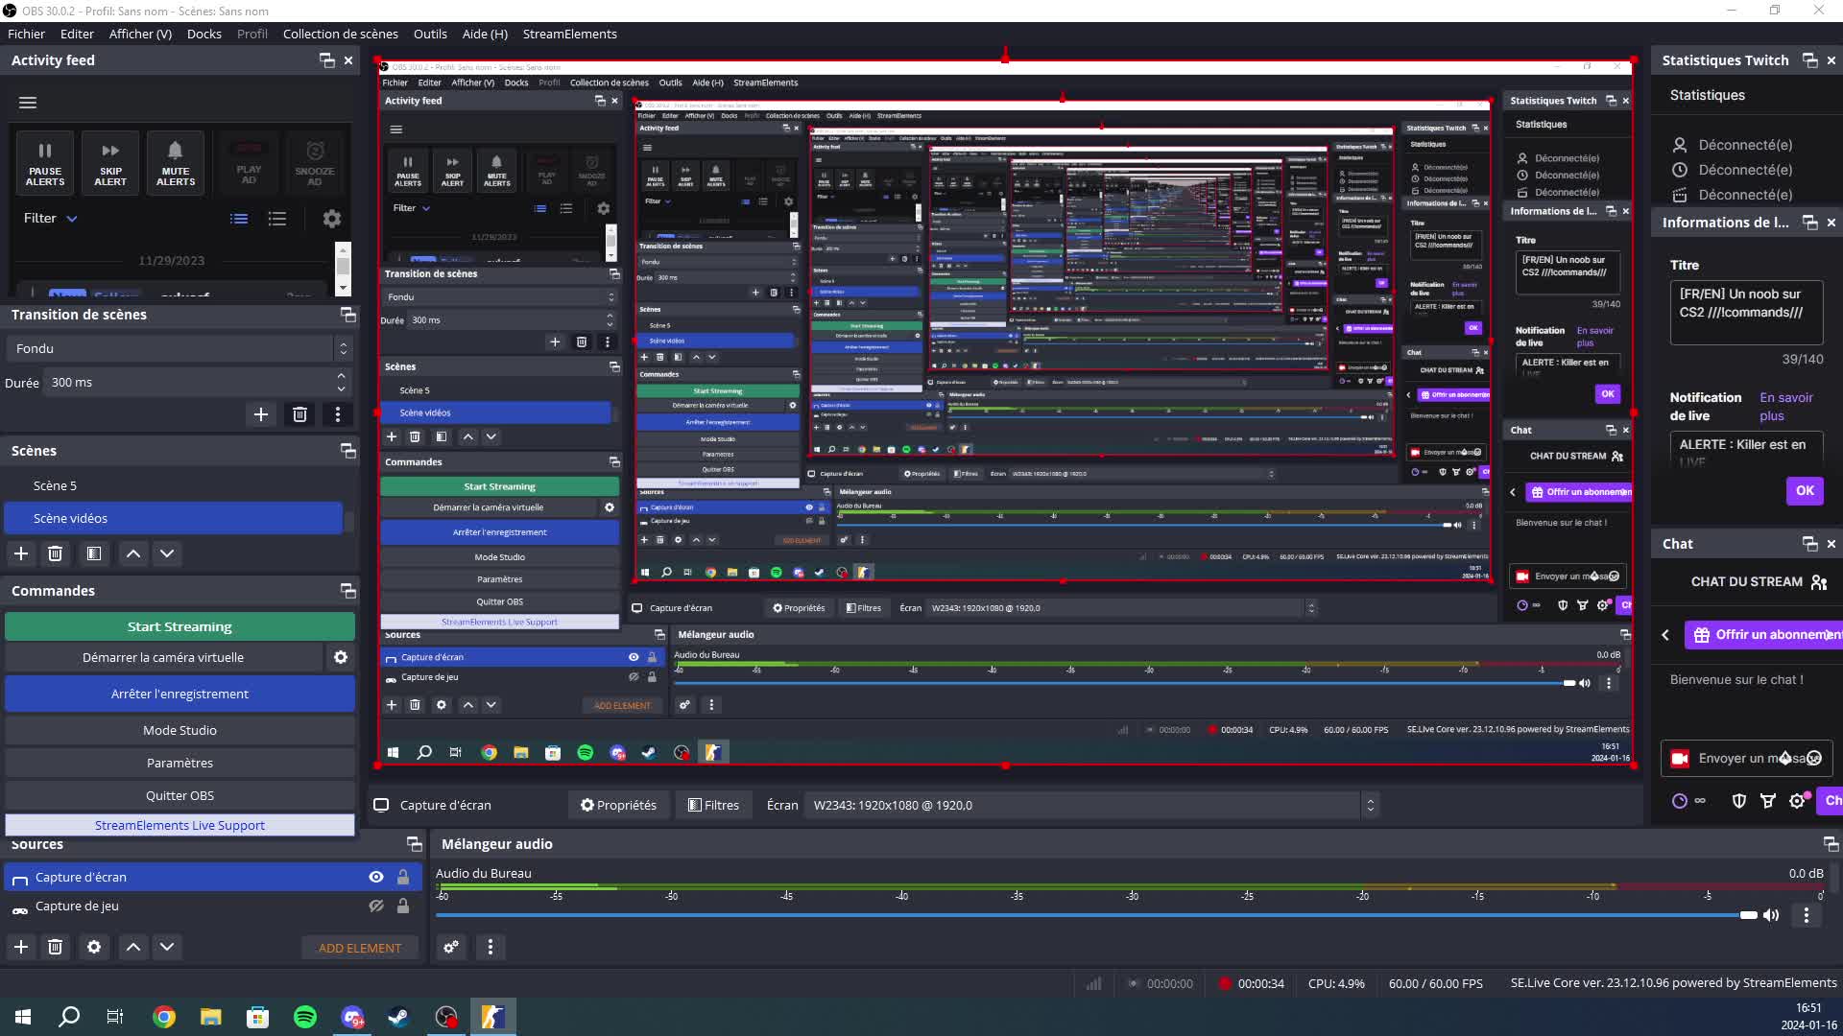The width and height of the screenshot is (1843, 1036).
Task: Open advanced audio properties gears icon
Action: [451, 948]
